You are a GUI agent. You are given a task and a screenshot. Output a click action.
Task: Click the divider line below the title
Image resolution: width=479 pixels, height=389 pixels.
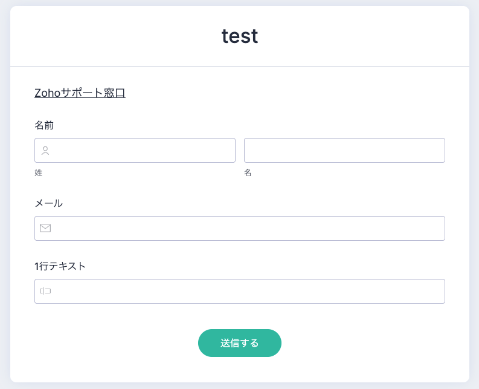[x=240, y=66]
